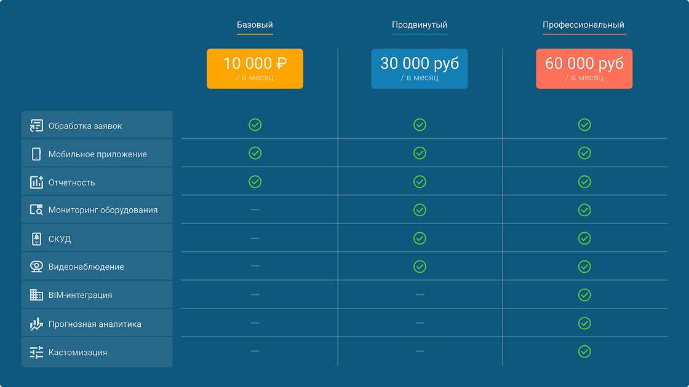The height and width of the screenshot is (387, 689).
Task: Click the Обработка заявок feature label
Action: click(x=86, y=126)
